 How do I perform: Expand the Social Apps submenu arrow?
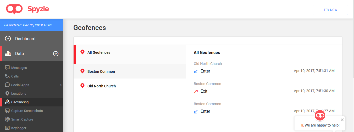pos(61,85)
